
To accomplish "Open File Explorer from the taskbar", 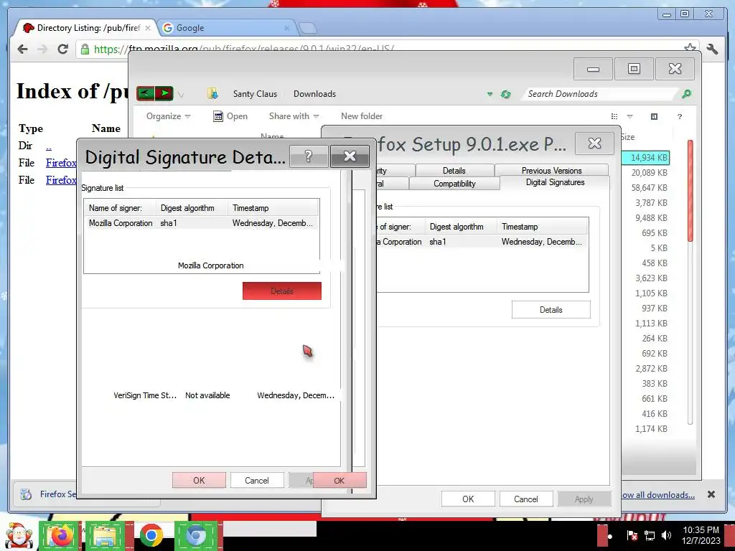I will (x=106, y=536).
